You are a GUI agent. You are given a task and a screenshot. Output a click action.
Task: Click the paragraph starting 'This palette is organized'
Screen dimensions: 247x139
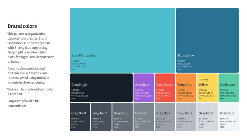(x=31, y=48)
